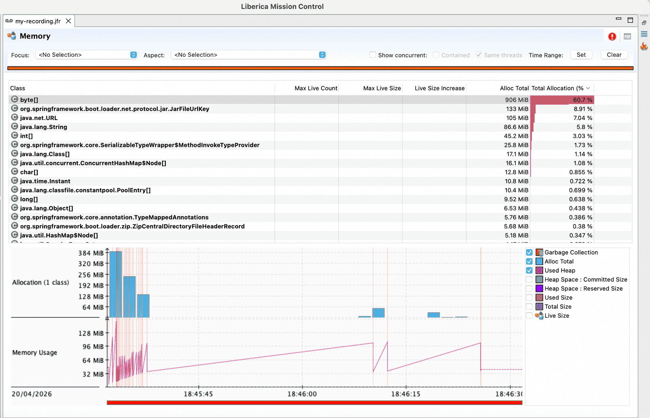Select the JarFileUrlKey class row
This screenshot has height=418, width=650.
coord(321,109)
